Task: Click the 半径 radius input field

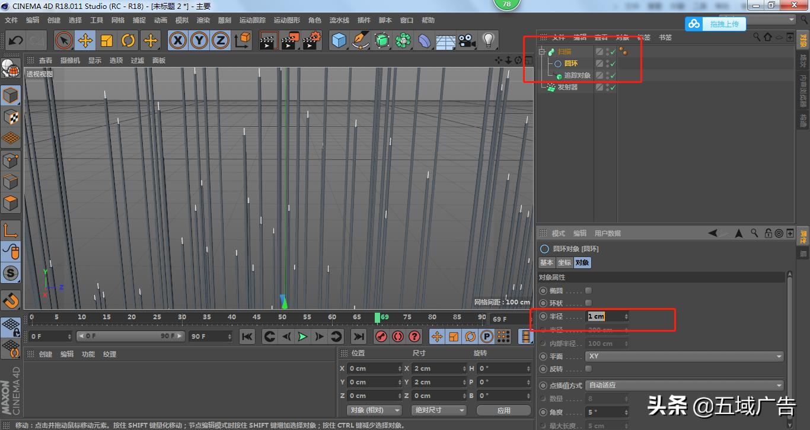Action: tap(604, 317)
